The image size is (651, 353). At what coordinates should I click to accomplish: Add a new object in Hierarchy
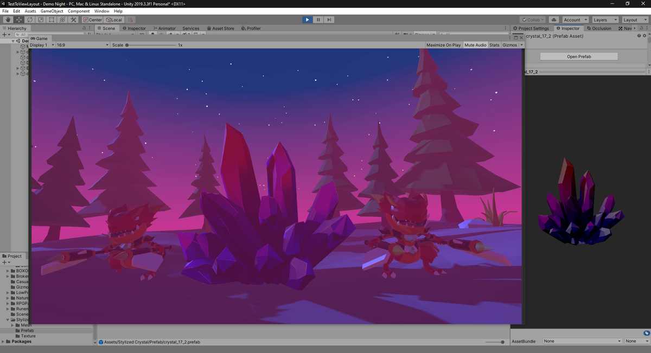(x=5, y=34)
